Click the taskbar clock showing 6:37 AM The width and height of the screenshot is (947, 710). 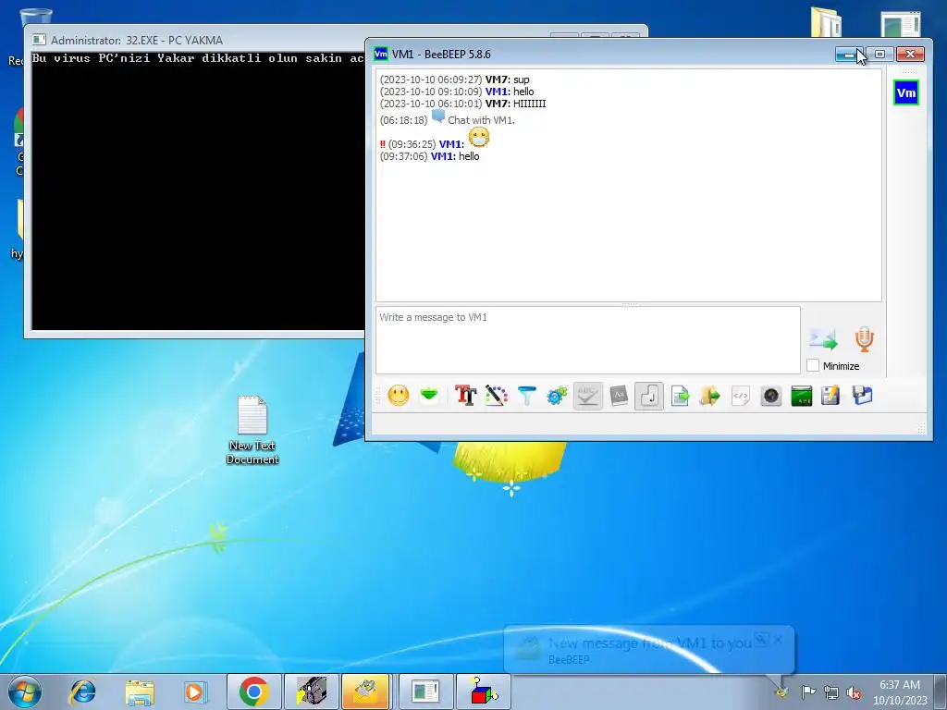(900, 692)
